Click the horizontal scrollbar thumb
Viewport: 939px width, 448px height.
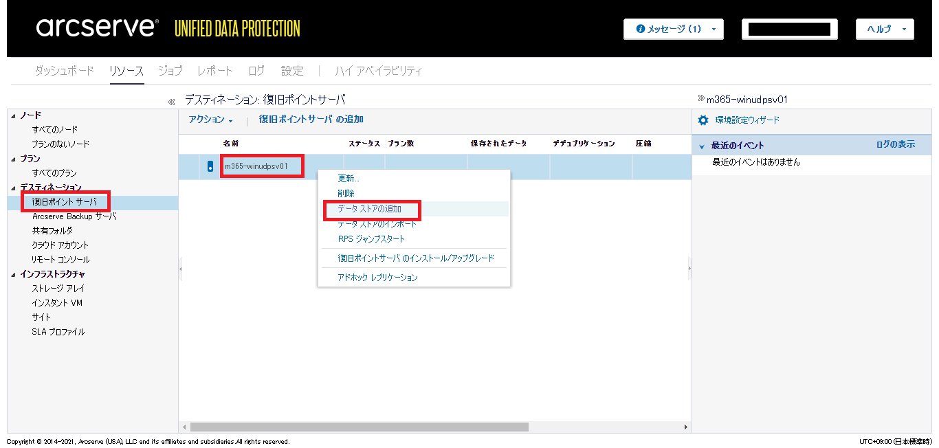[x=360, y=427]
